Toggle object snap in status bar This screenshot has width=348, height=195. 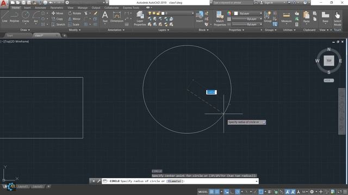point(261,192)
